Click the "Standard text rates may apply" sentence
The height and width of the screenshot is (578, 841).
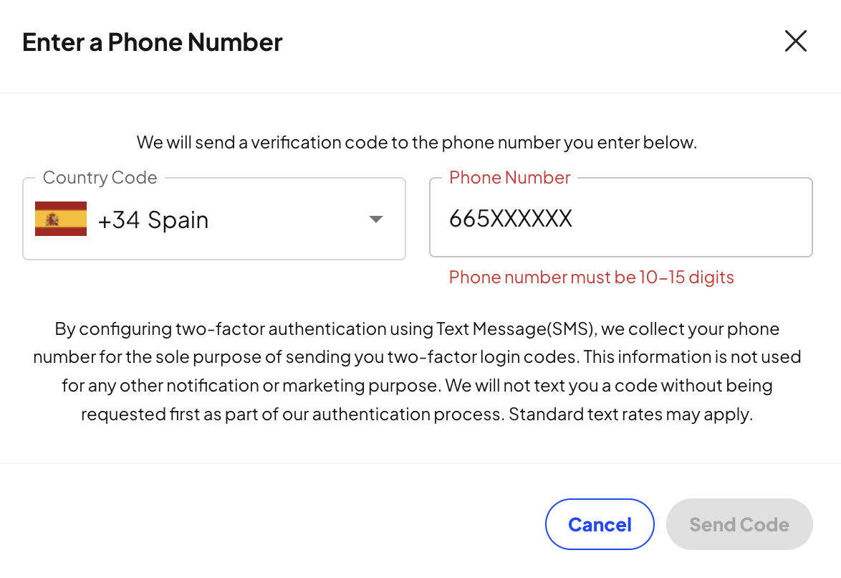pyautogui.click(x=630, y=414)
